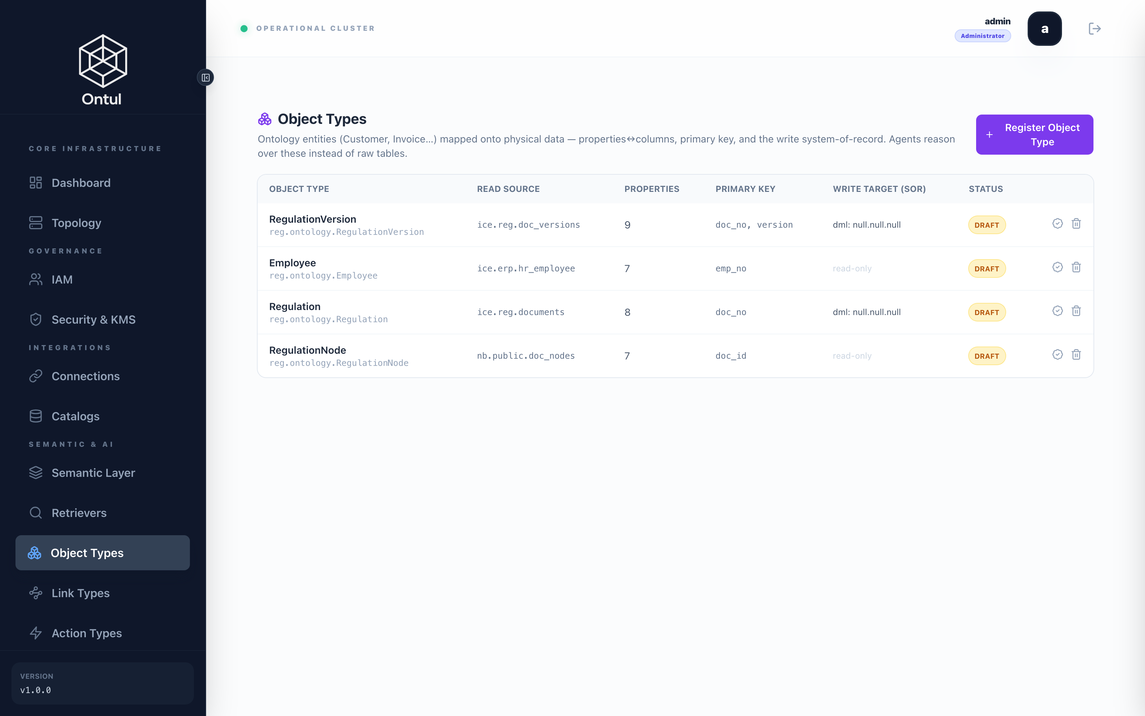Open Retrievers in sidebar
Screen dimensions: 1145x716
pos(103,513)
